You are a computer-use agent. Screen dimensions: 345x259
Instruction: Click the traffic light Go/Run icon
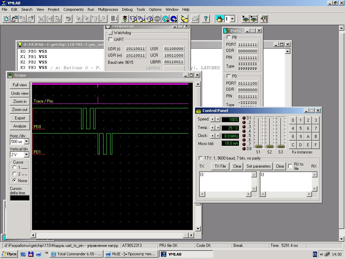click(x=125, y=19)
